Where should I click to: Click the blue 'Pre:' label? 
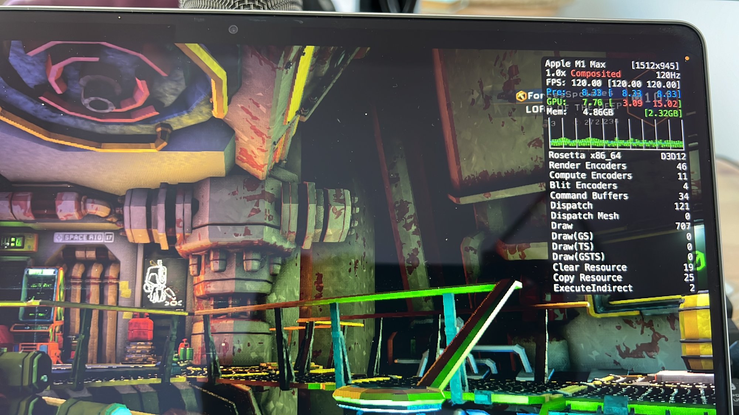click(556, 92)
